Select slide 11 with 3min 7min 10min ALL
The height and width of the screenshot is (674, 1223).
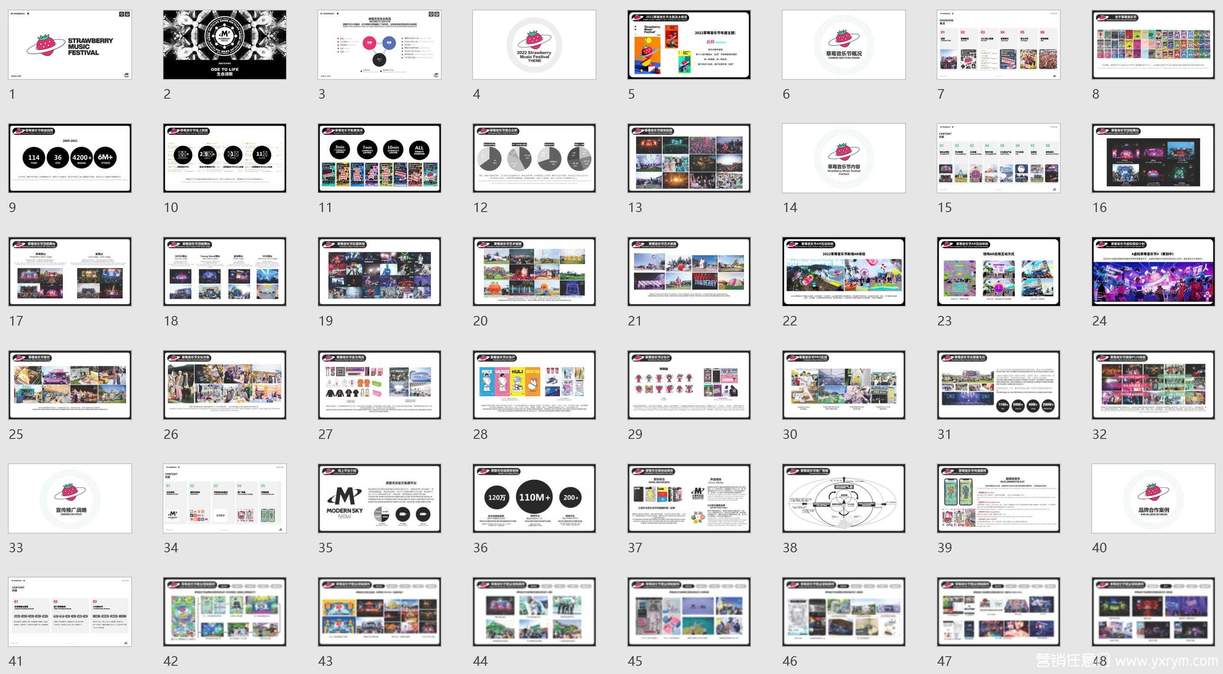pos(380,158)
